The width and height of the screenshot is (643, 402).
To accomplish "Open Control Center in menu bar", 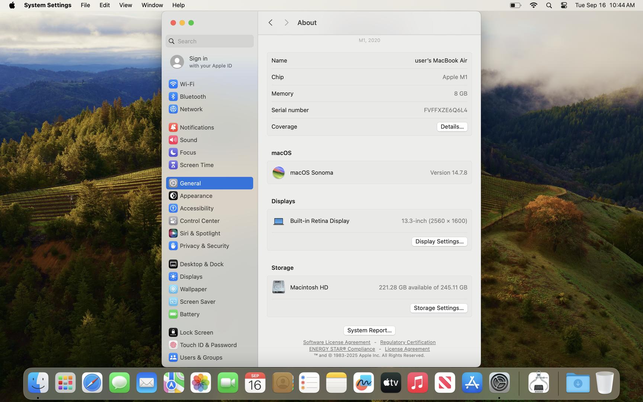I will click(x=564, y=5).
